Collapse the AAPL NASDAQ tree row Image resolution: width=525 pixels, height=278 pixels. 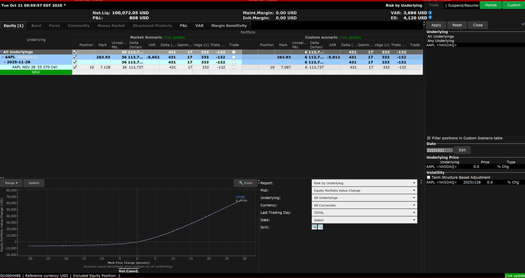tap(3, 57)
